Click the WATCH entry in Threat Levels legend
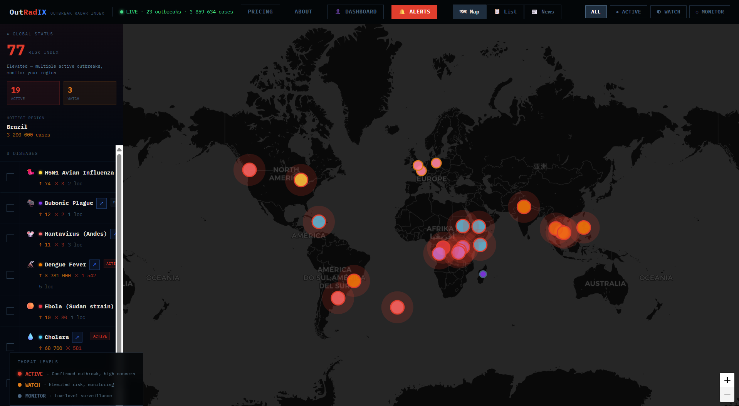The image size is (739, 406). click(x=66, y=385)
